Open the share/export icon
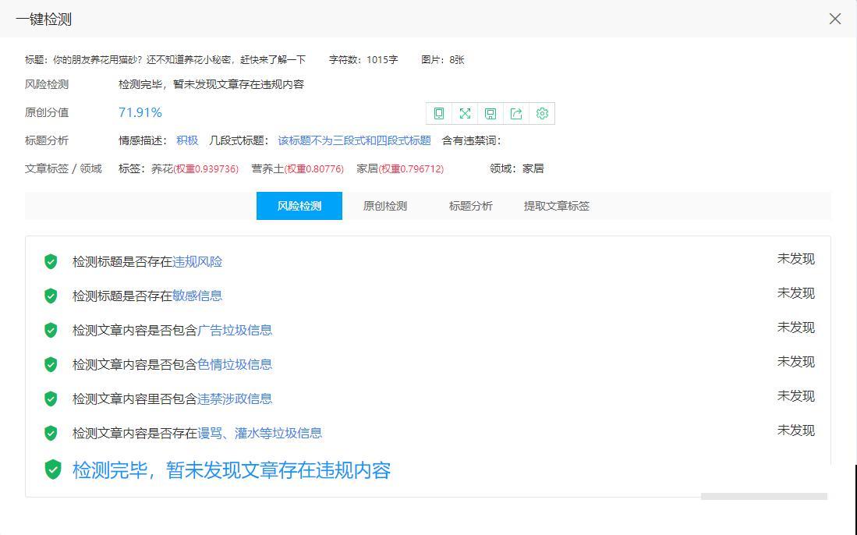 (516, 113)
